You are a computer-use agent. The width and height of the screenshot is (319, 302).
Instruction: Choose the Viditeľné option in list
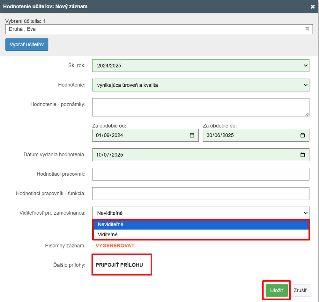tap(201, 234)
